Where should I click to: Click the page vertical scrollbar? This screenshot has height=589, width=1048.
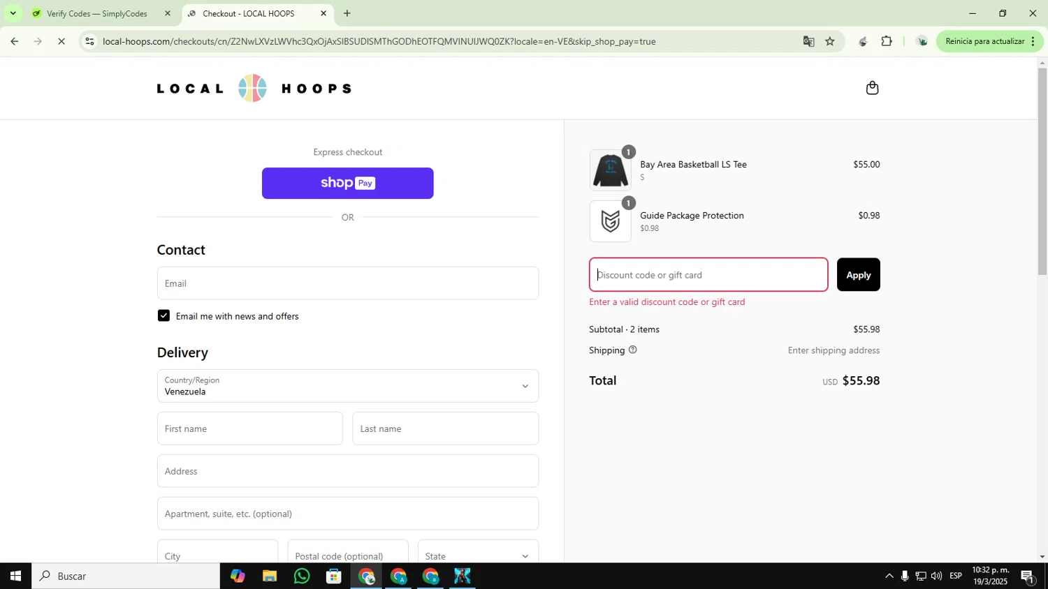[x=1042, y=172]
